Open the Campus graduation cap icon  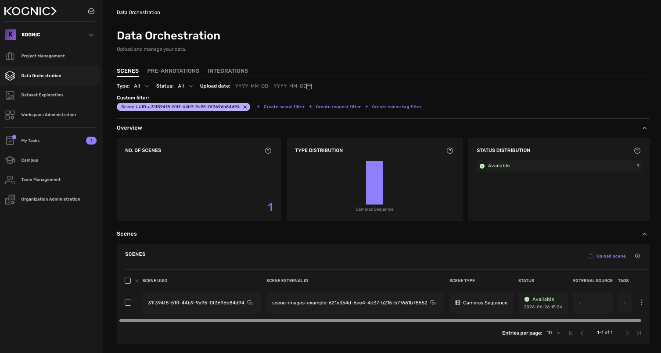coord(10,160)
